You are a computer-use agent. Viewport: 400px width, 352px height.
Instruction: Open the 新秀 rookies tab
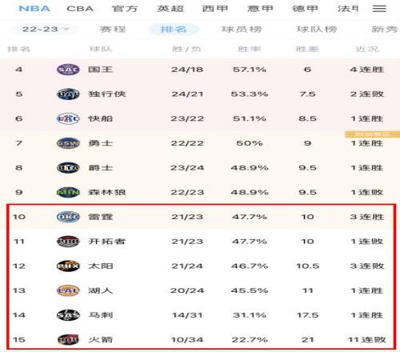coord(385,29)
